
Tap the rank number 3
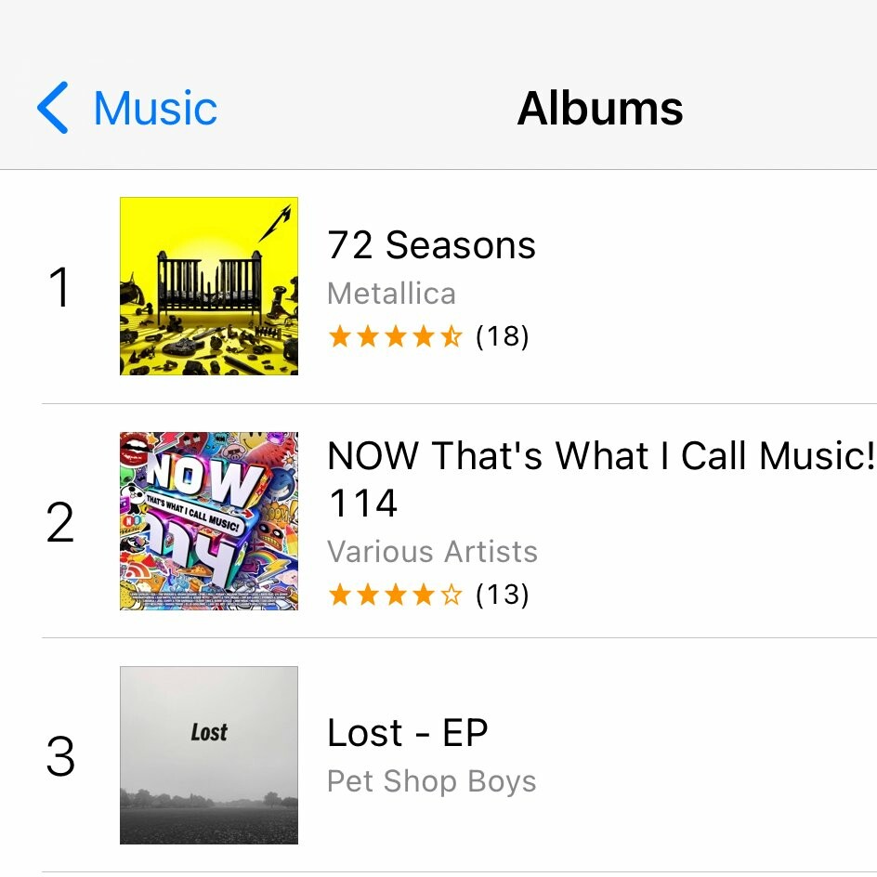(60, 756)
